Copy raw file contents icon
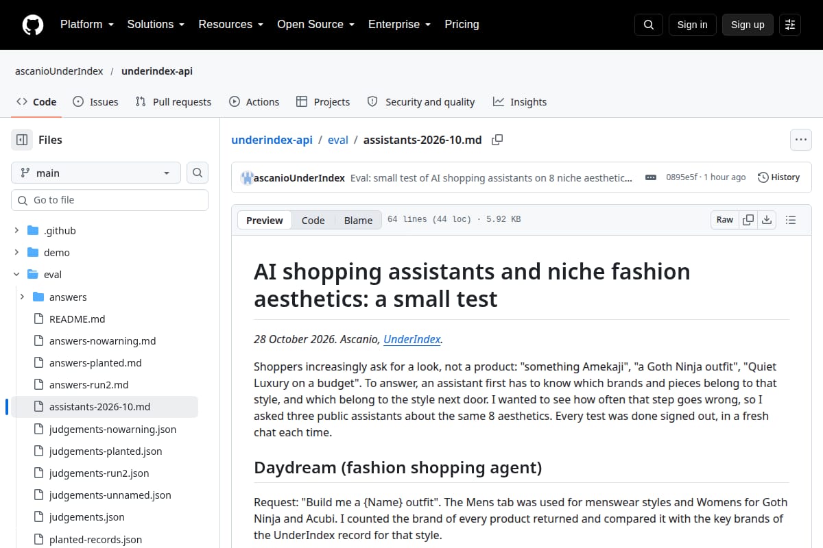Image resolution: width=823 pixels, height=548 pixels. [748, 220]
